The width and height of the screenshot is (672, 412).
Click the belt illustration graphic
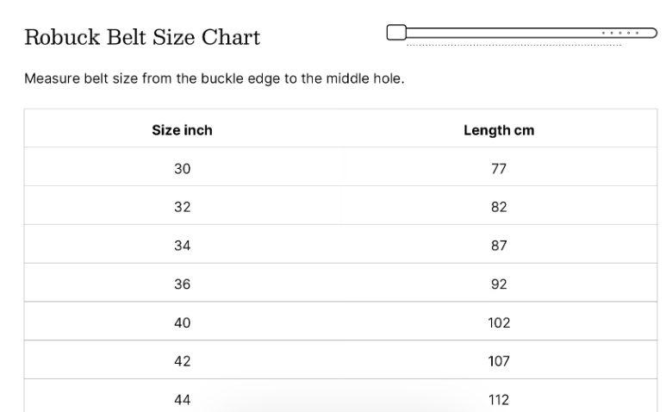coord(515,34)
